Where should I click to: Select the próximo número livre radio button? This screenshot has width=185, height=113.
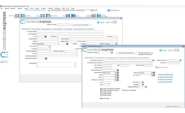pyautogui.click(x=139, y=55)
